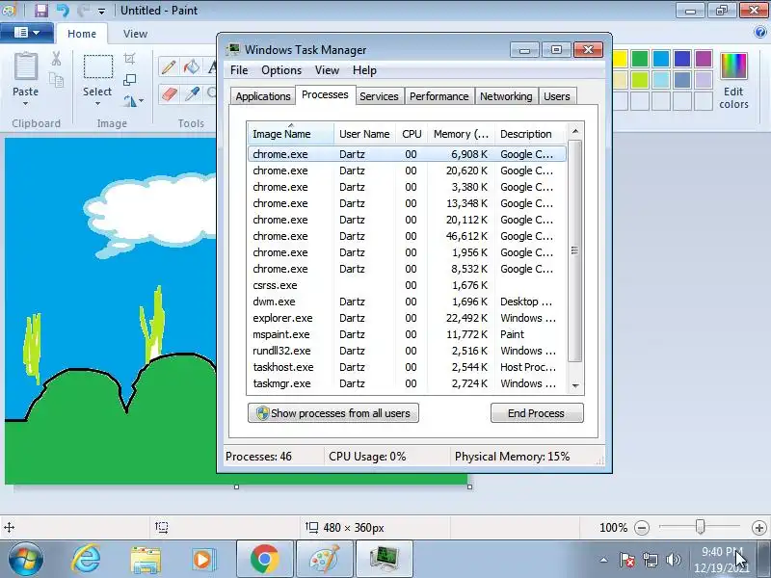This screenshot has width=771, height=578.
Task: Open the Windows Start button
Action: tap(25, 560)
